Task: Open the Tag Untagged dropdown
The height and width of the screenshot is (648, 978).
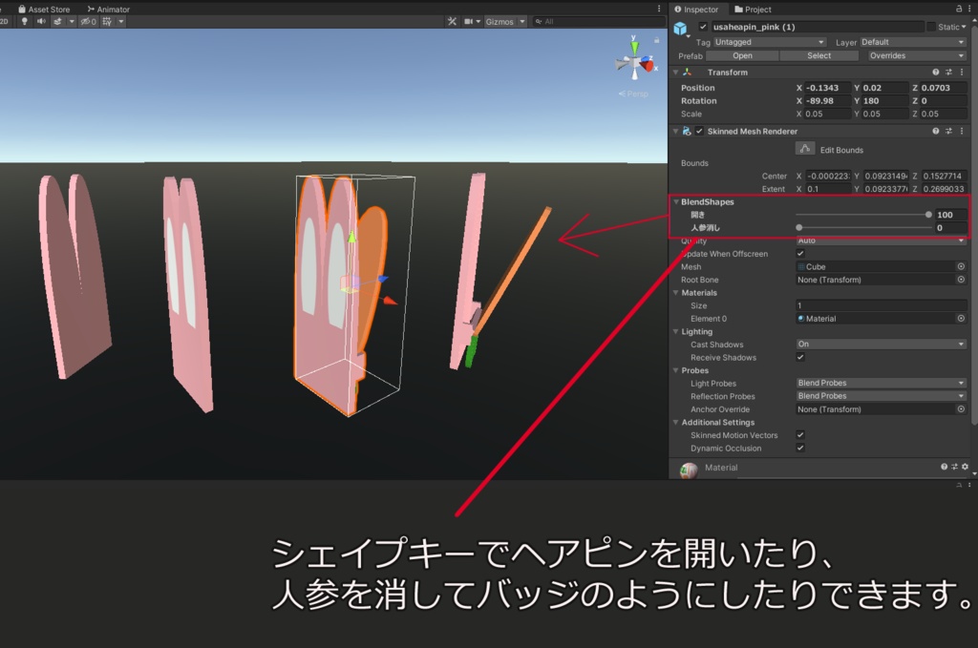Action: point(770,42)
